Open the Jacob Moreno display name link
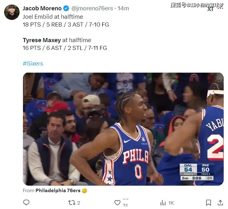This screenshot has width=228, height=209. pyautogui.click(x=42, y=8)
